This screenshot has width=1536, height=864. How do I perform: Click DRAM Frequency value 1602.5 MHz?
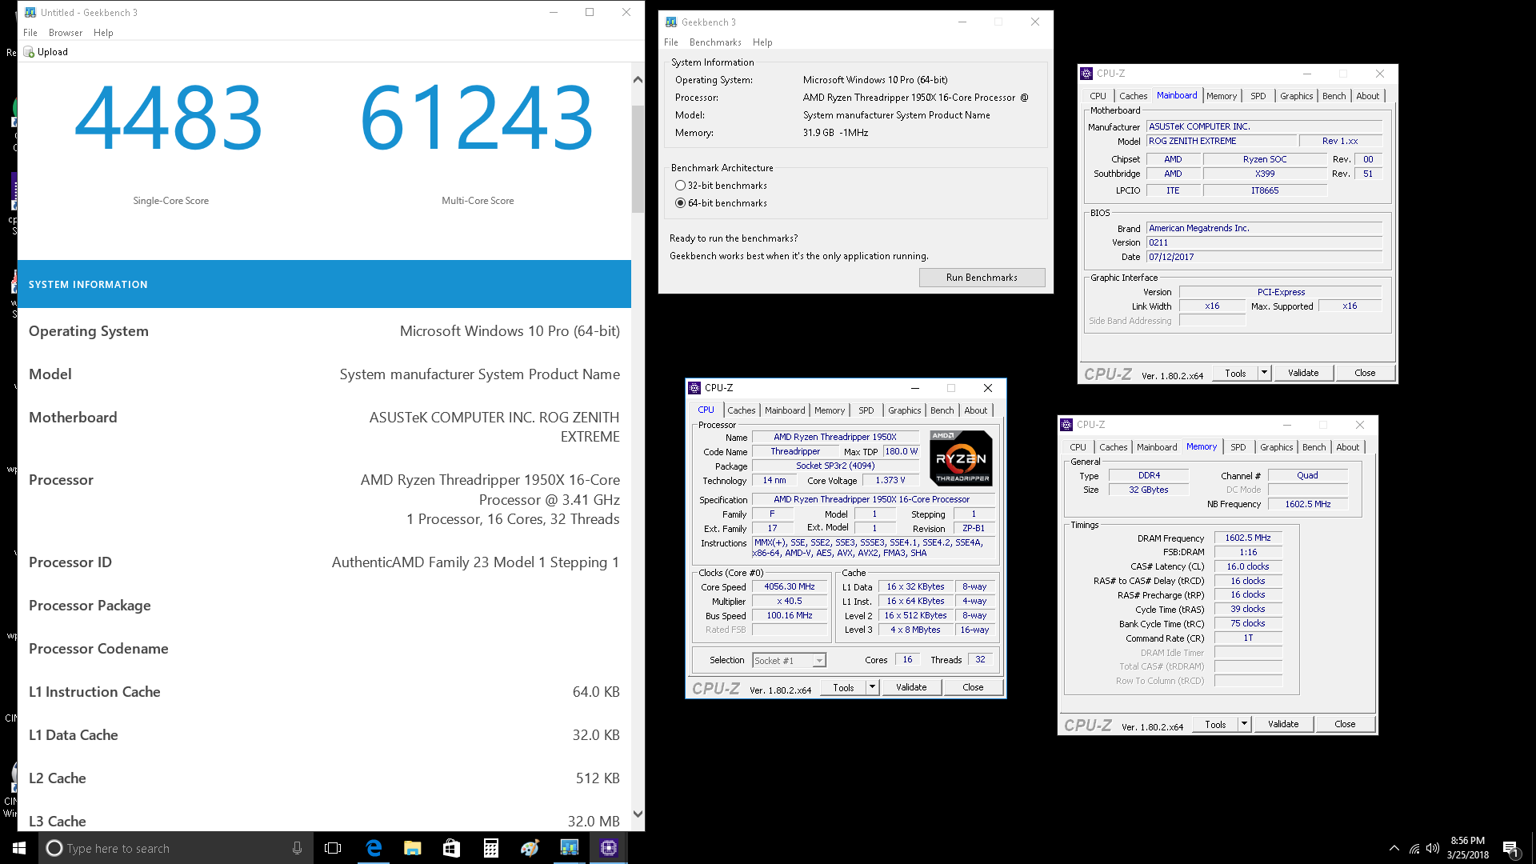tap(1247, 538)
